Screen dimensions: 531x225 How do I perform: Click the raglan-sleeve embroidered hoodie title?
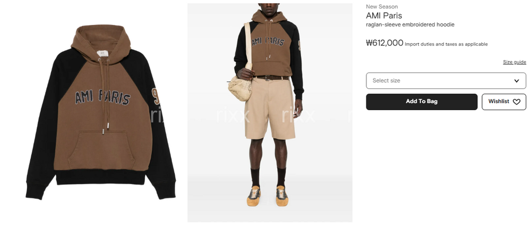pos(410,25)
